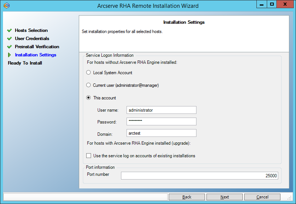The image size is (296, 204).
Task: Click the empty status field beside Back
Action: tap(85, 197)
